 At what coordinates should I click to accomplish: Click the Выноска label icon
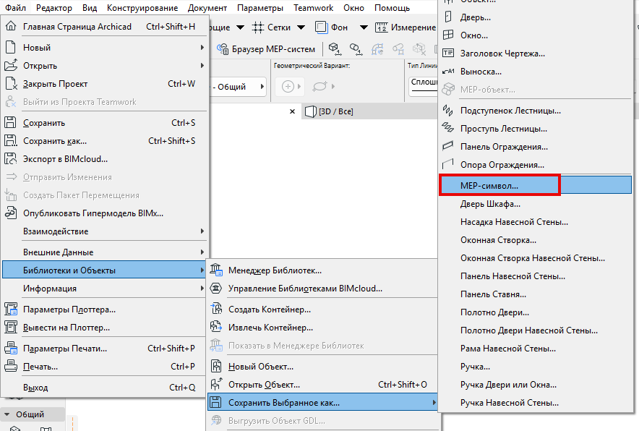tap(448, 72)
